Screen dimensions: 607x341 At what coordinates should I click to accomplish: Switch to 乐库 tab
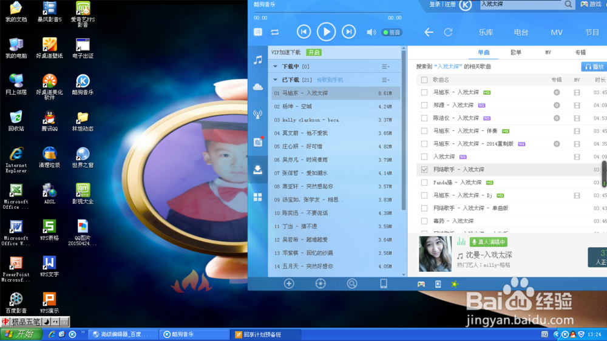click(486, 33)
